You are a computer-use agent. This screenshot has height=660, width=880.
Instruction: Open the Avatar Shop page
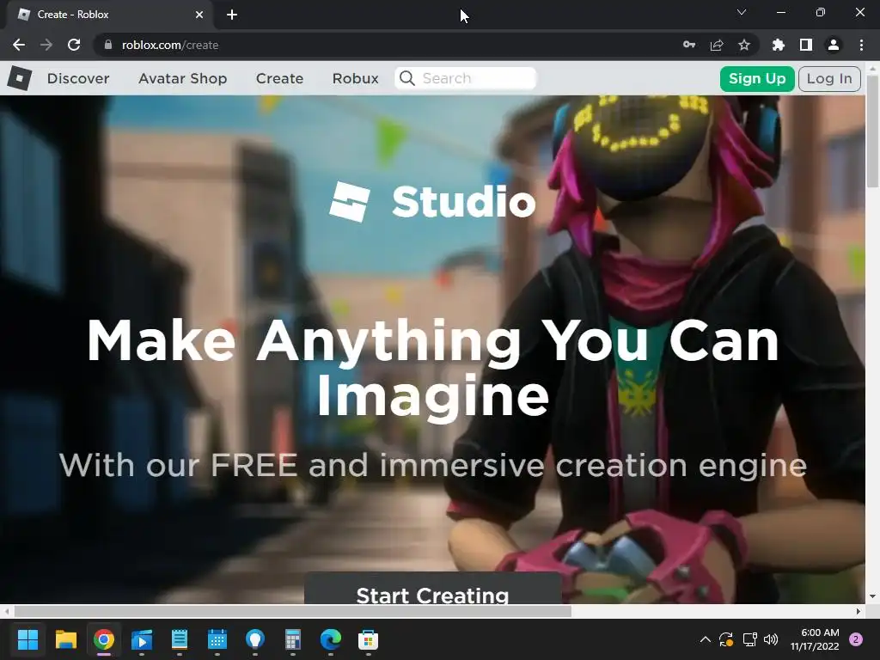tap(183, 78)
